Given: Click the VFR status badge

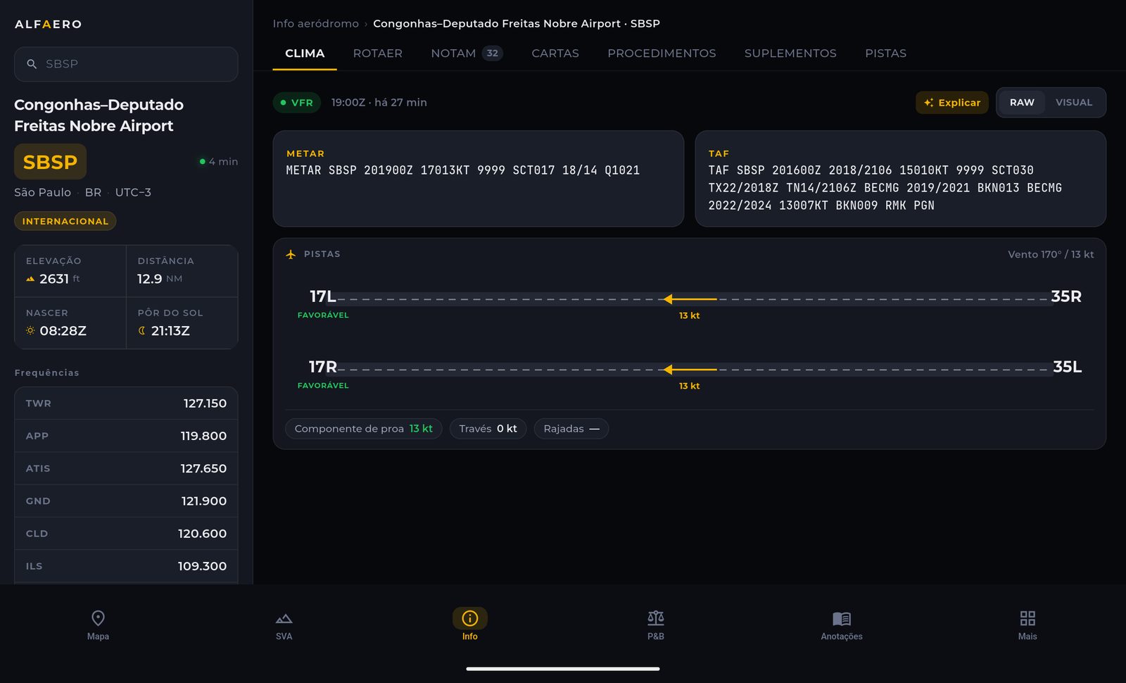Looking at the screenshot, I should click(297, 102).
